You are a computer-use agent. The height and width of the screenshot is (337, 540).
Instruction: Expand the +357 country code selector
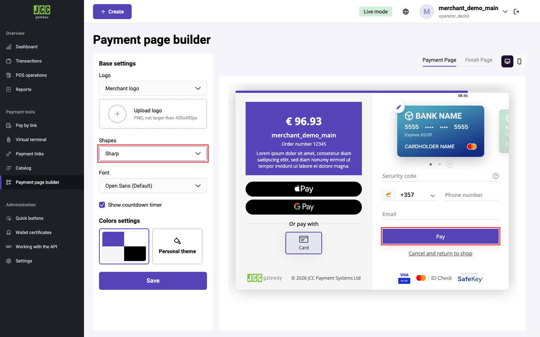[409, 195]
